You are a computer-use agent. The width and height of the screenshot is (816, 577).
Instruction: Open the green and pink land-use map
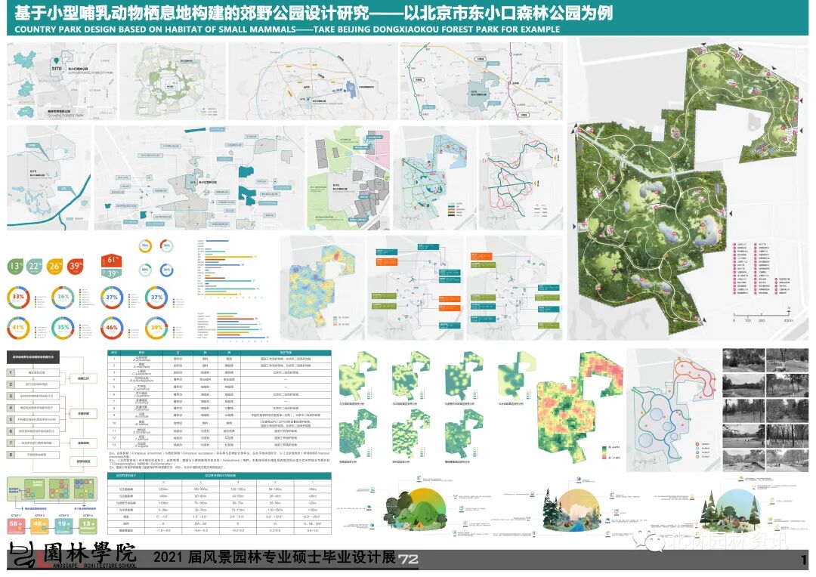pos(348,178)
